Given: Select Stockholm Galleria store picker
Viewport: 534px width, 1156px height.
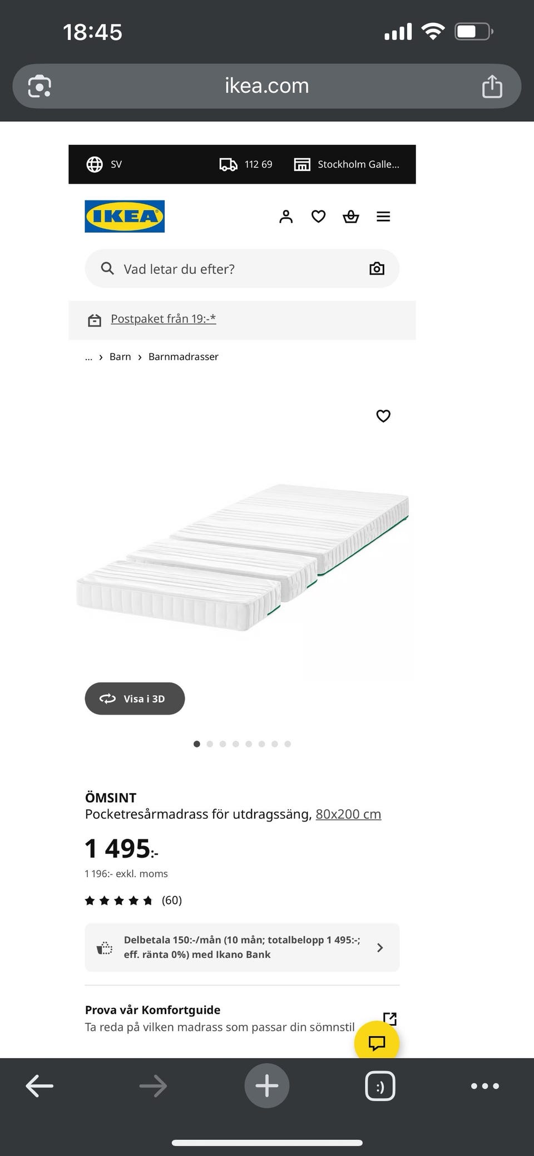Looking at the screenshot, I should click(347, 164).
